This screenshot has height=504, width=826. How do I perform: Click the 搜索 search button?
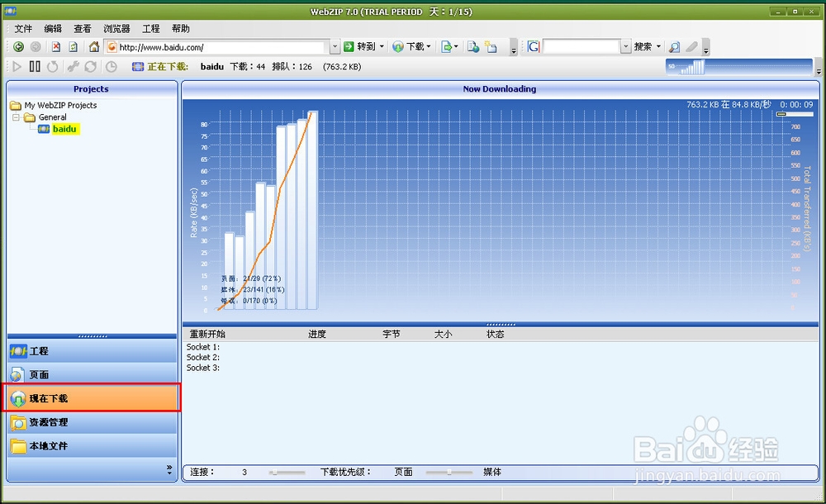pos(643,47)
